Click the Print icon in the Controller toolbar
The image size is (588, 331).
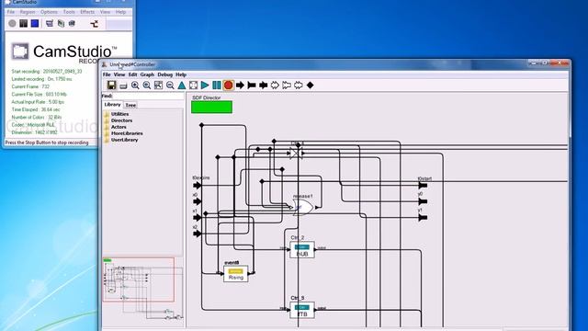(x=123, y=86)
